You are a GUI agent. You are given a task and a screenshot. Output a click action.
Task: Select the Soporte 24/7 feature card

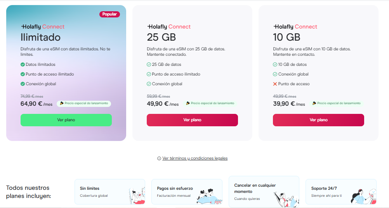point(340,191)
